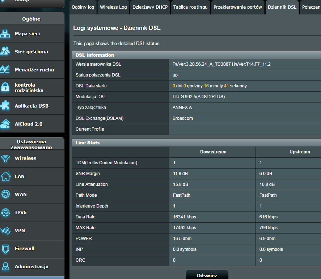
Task: Click downstream Line Attenuation 15.8 dB
Action: click(181, 184)
